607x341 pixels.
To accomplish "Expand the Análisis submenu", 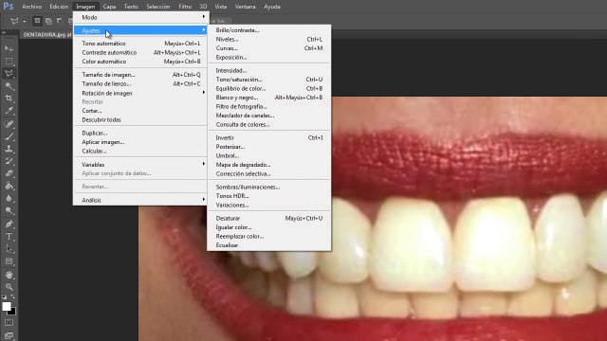I will pos(141,200).
